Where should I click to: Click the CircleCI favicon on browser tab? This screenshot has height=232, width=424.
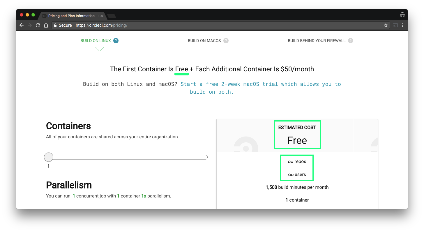tap(44, 16)
